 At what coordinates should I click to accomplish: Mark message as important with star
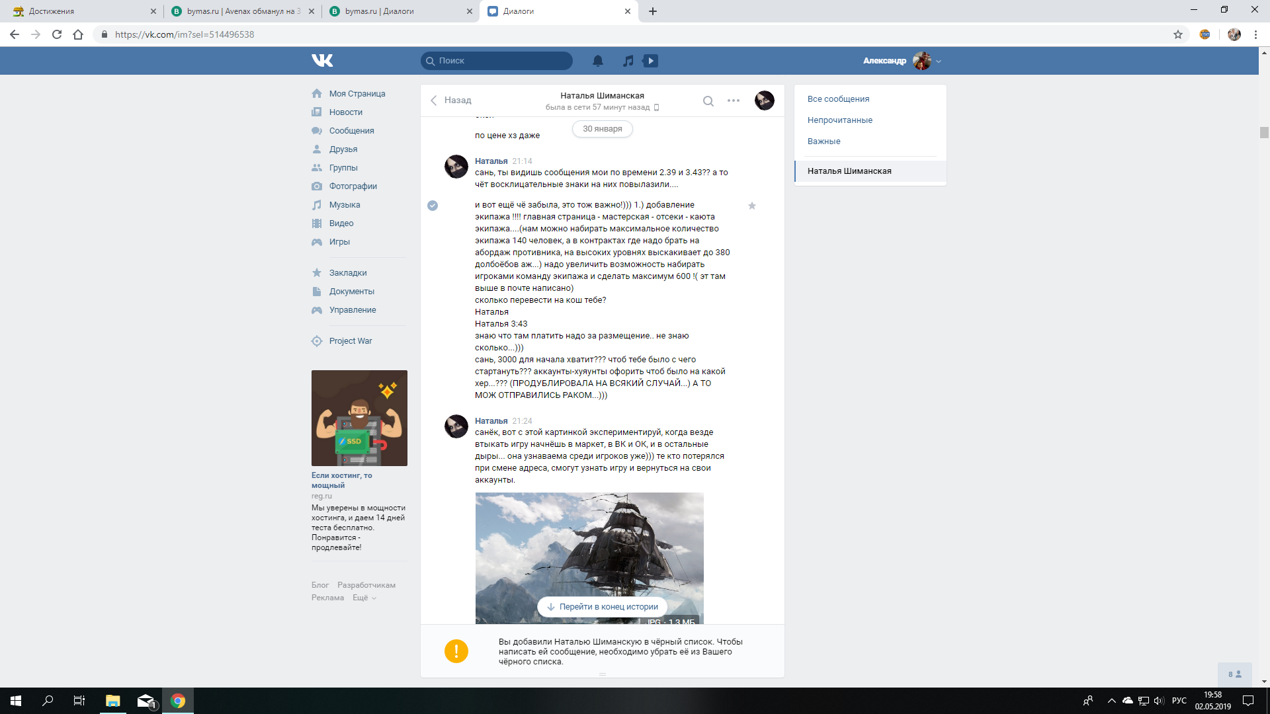pos(751,206)
